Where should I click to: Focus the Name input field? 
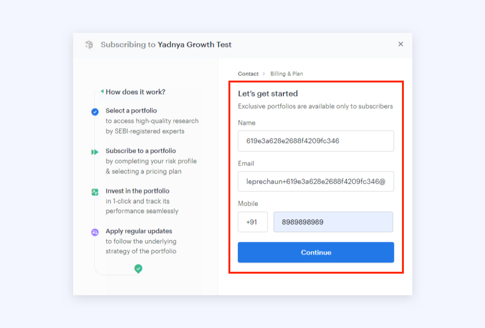(x=316, y=141)
